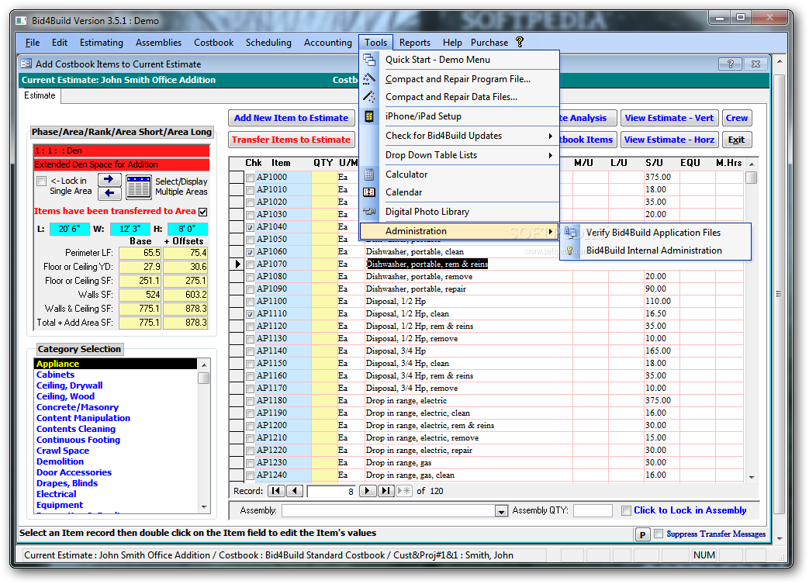This screenshot has width=809, height=584.
Task: Click the yellow help question mark icon
Action: (x=520, y=43)
